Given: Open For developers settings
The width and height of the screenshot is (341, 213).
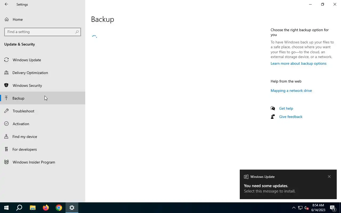Looking at the screenshot, I should click(43, 149).
